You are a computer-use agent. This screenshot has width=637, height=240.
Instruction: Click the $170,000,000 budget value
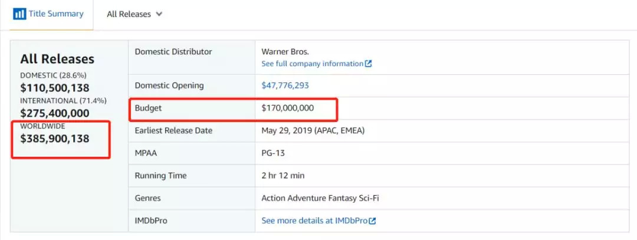coord(287,109)
